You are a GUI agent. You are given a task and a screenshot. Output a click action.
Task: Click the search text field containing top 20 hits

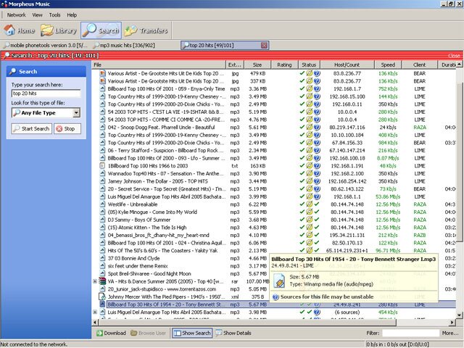coord(46,94)
